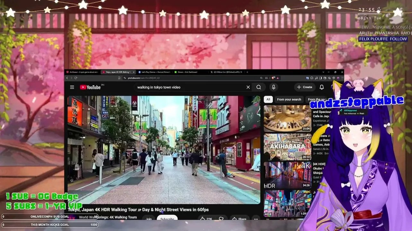Bookmark page via address bar icon
Image resolution: width=412 pixels, height=231 pixels.
pos(119,78)
